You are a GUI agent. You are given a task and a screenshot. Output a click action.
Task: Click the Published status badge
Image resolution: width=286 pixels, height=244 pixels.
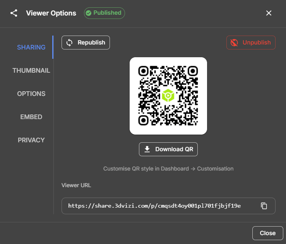click(x=104, y=13)
